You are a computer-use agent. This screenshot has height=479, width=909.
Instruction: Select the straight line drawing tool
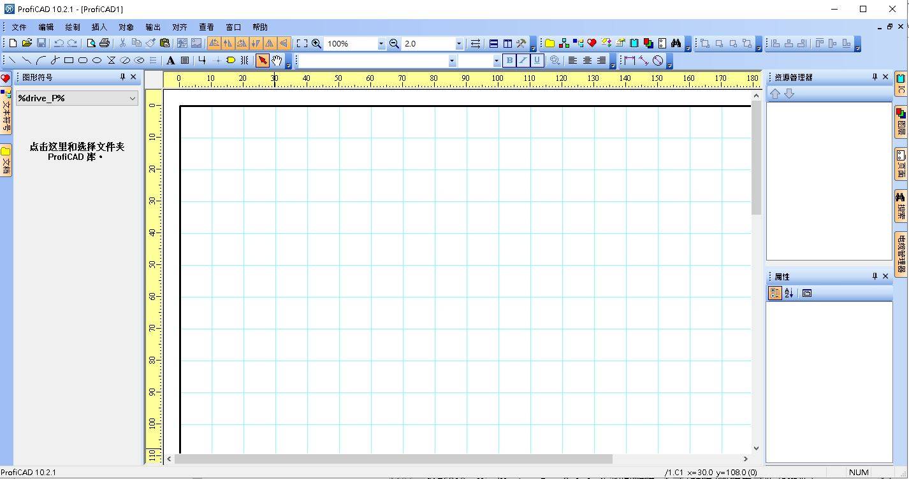13,61
